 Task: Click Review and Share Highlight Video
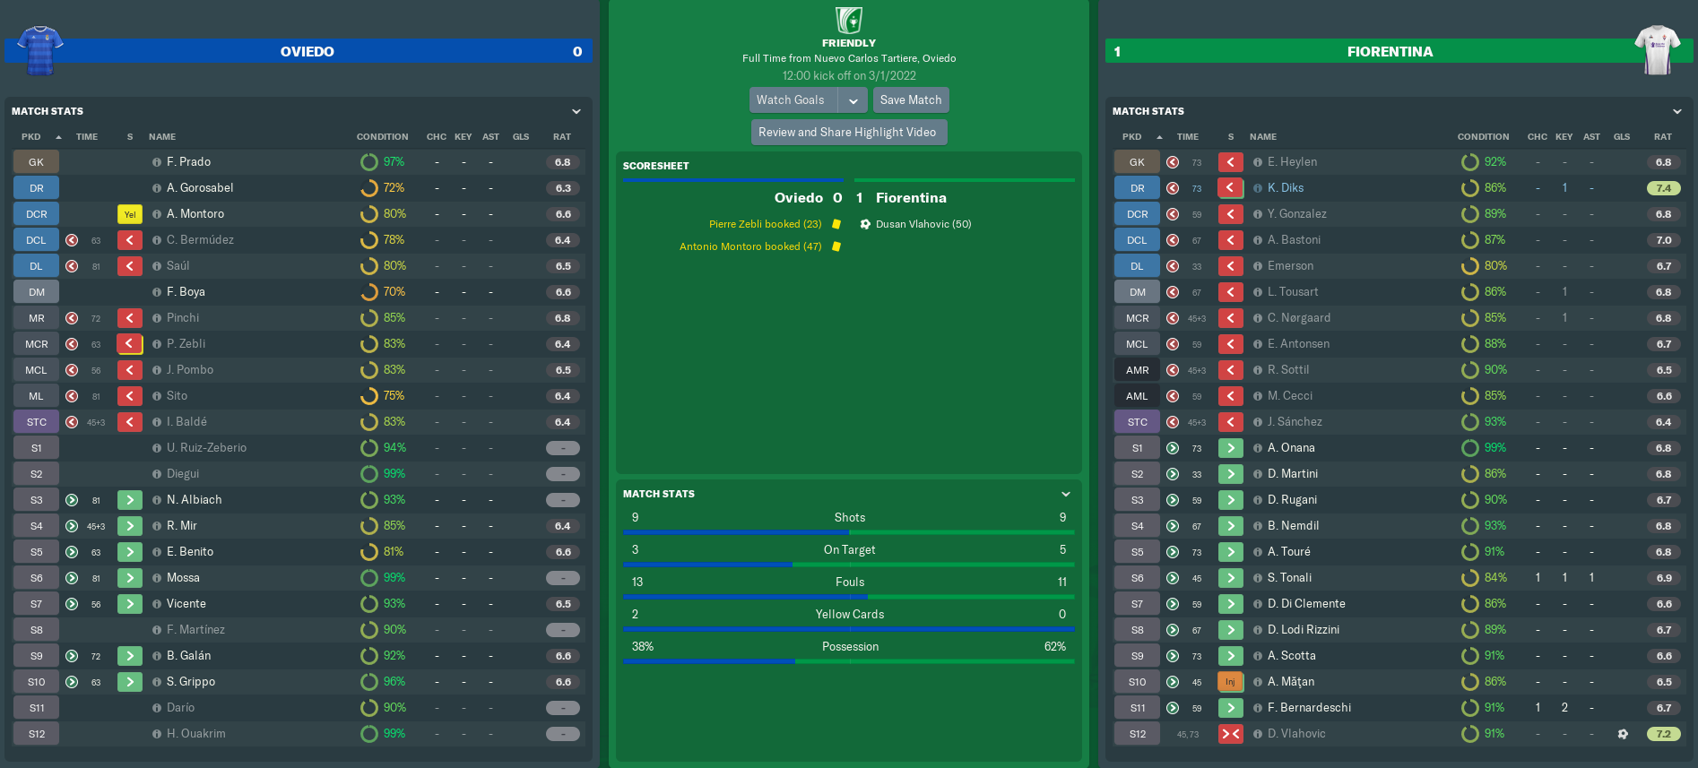[x=847, y=133]
